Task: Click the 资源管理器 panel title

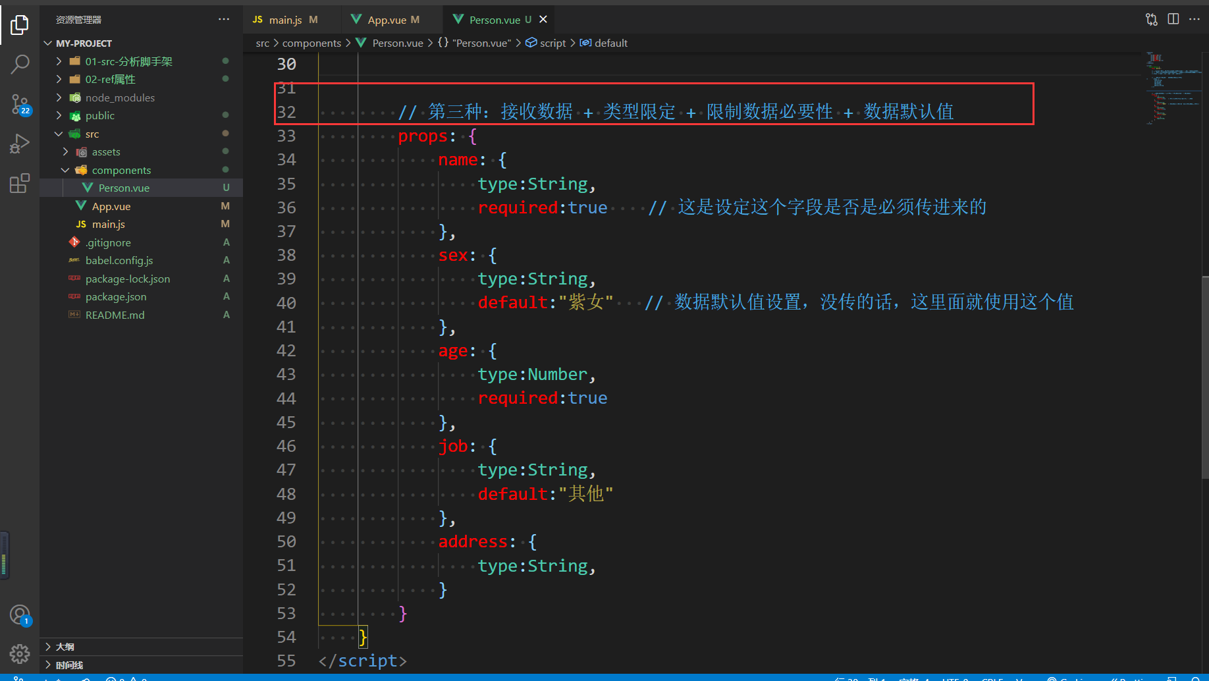Action: 78,20
